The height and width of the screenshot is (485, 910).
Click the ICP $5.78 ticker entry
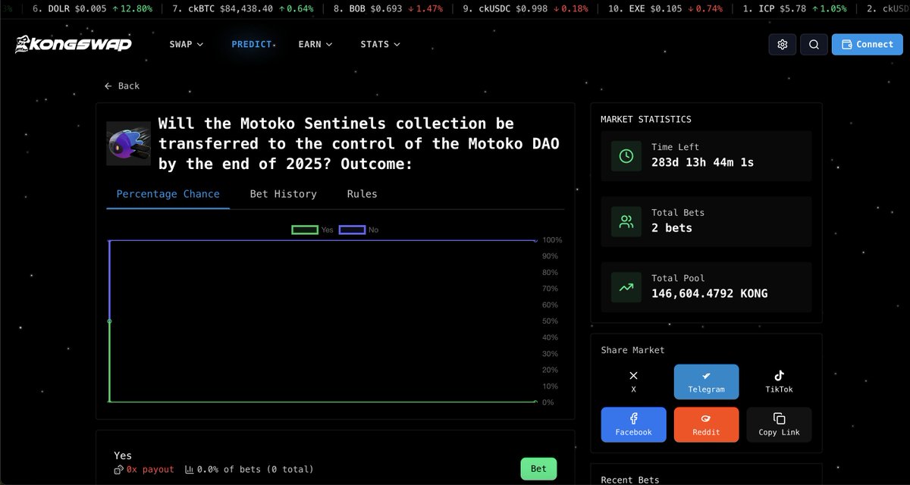pos(795,9)
